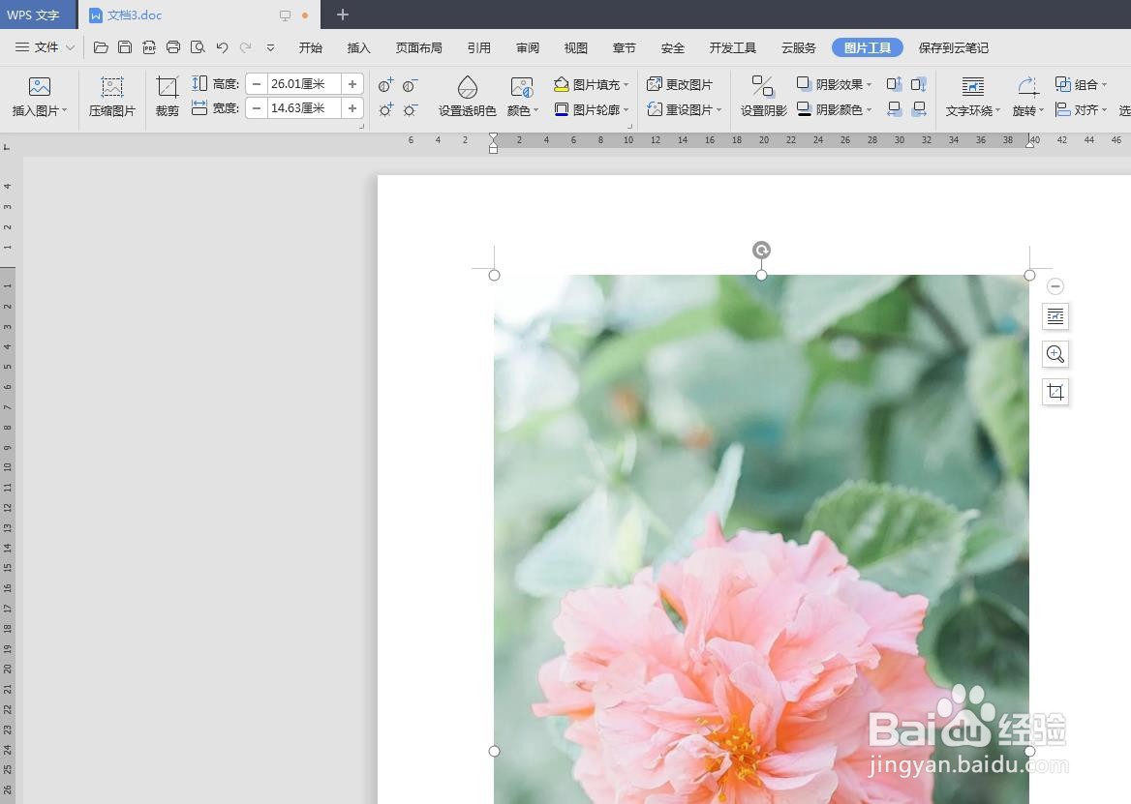Open Picture Outline (图片轮廓) dropdown
Image resolution: width=1131 pixels, height=804 pixels.
(x=592, y=109)
